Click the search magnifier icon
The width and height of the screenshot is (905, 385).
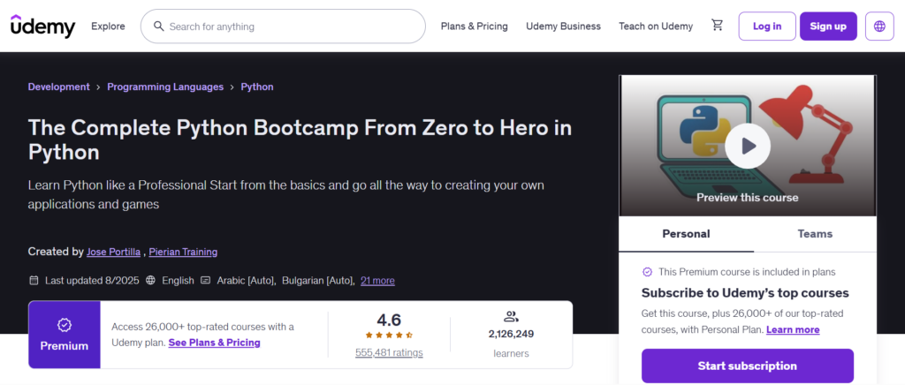159,26
